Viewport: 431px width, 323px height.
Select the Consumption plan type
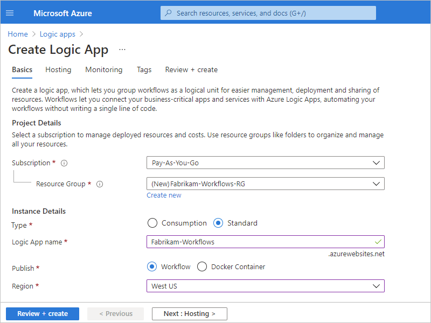tap(152, 223)
